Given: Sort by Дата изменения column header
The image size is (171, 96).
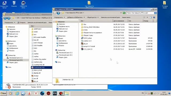Looking at the screenshot, I should tap(121, 21).
